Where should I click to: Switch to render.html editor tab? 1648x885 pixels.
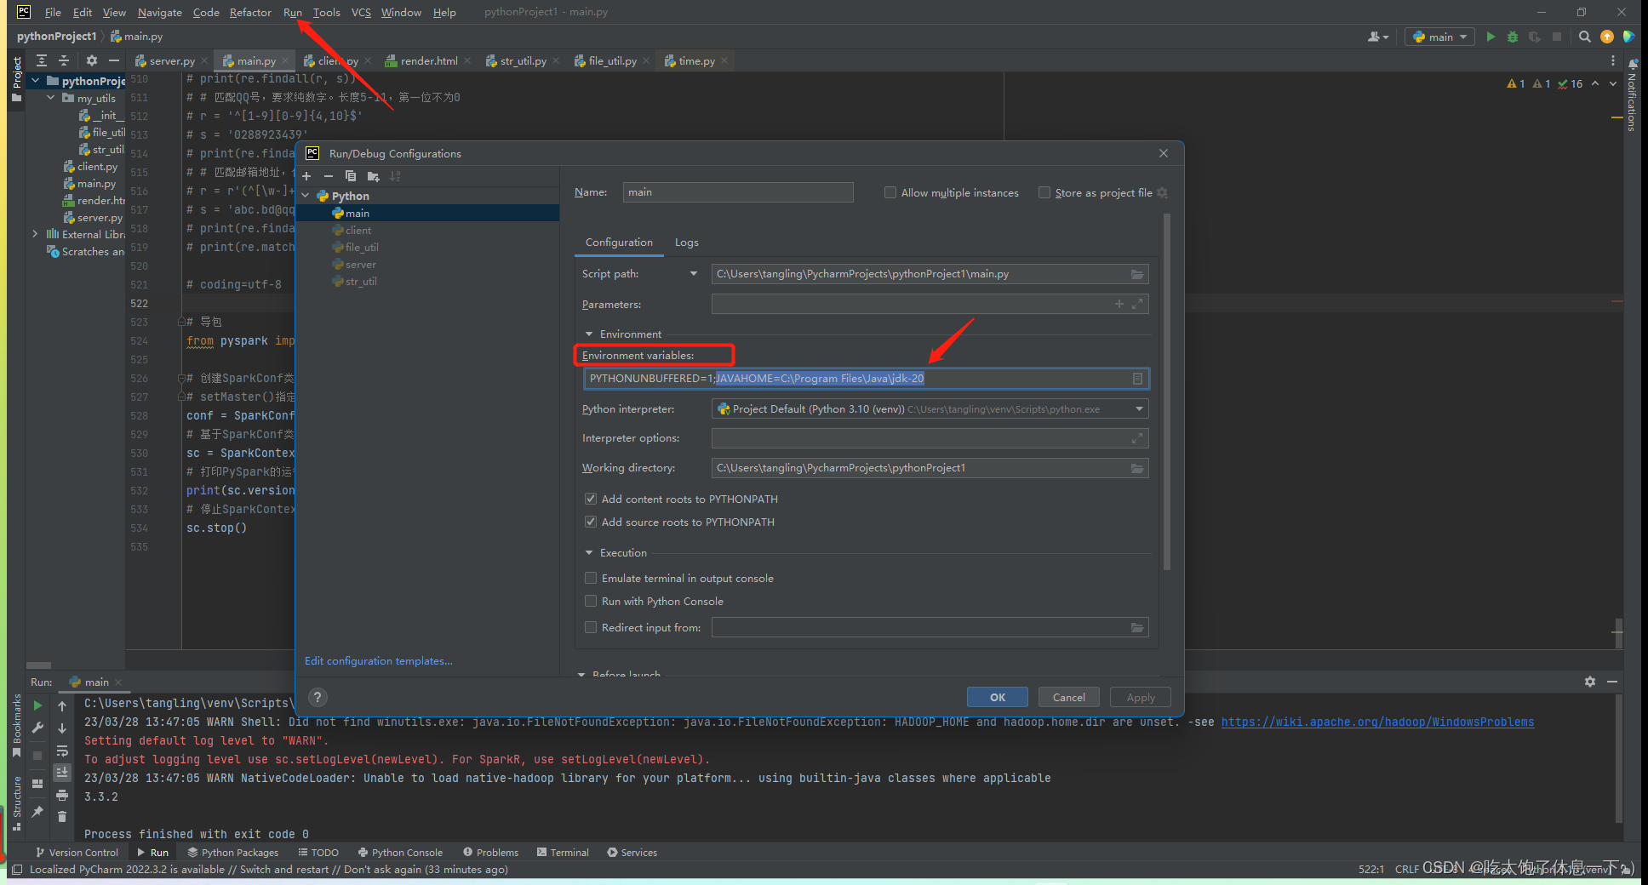click(429, 60)
